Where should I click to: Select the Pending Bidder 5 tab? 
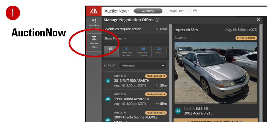click(x=127, y=51)
